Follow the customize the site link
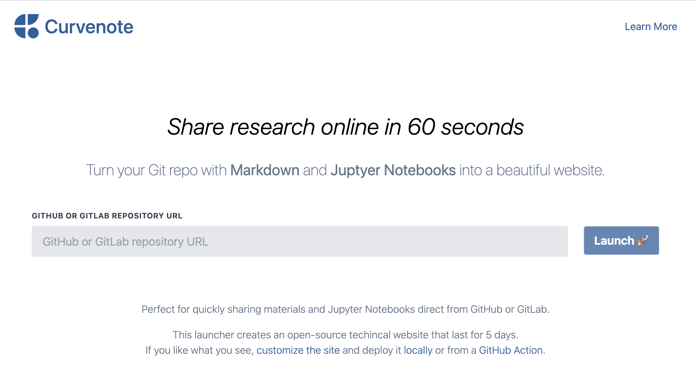Screen dimensions: 697x387 (298, 350)
